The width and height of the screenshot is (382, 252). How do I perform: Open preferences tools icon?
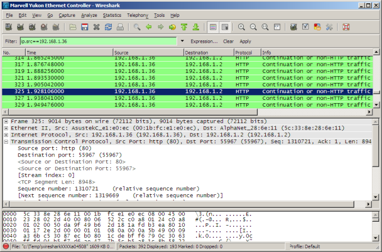point(329,27)
